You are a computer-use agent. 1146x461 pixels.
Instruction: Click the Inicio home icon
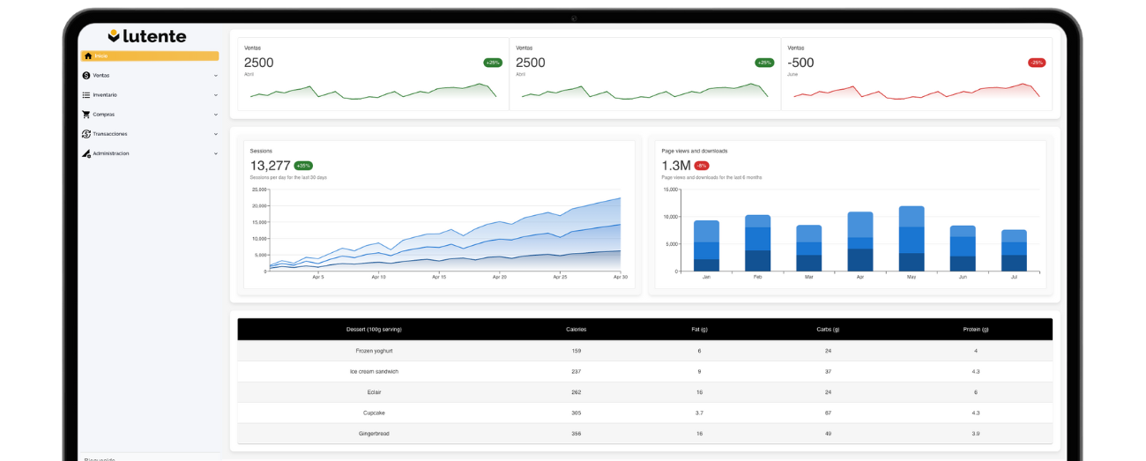pyautogui.click(x=87, y=56)
